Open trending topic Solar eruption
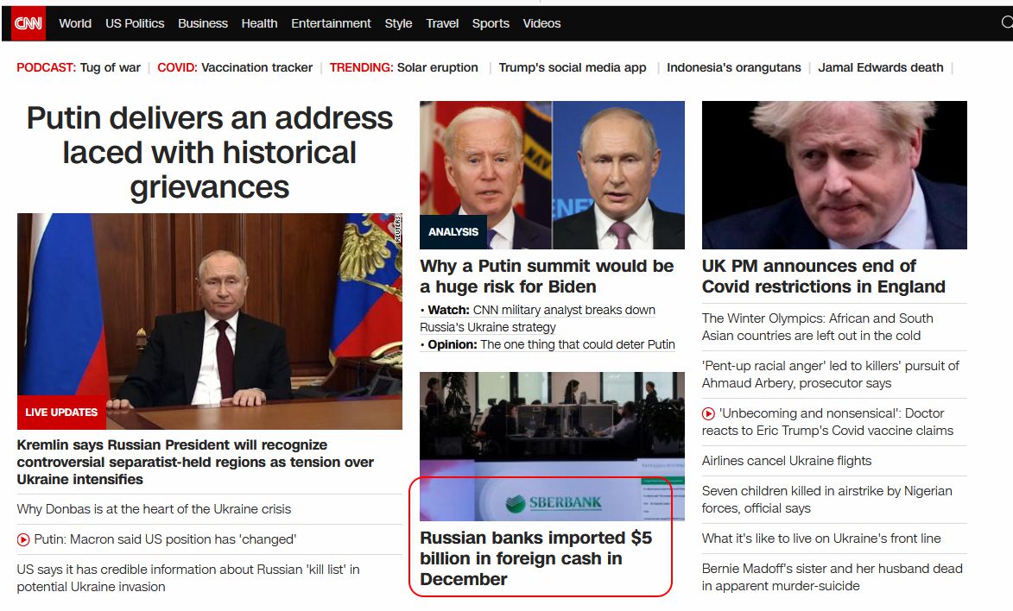The height and width of the screenshot is (611, 1013). pos(437,67)
